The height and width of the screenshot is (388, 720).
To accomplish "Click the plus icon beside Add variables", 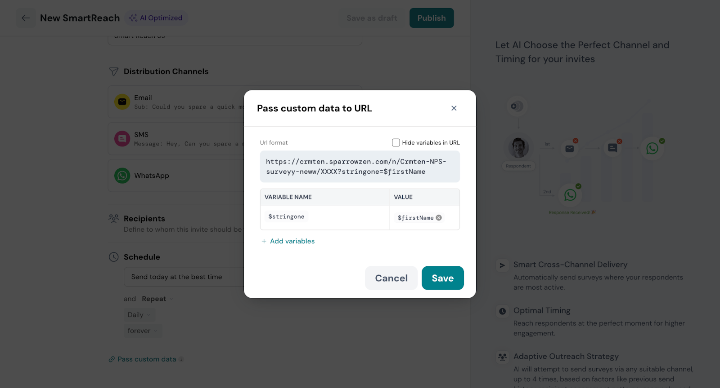I will [x=264, y=241].
